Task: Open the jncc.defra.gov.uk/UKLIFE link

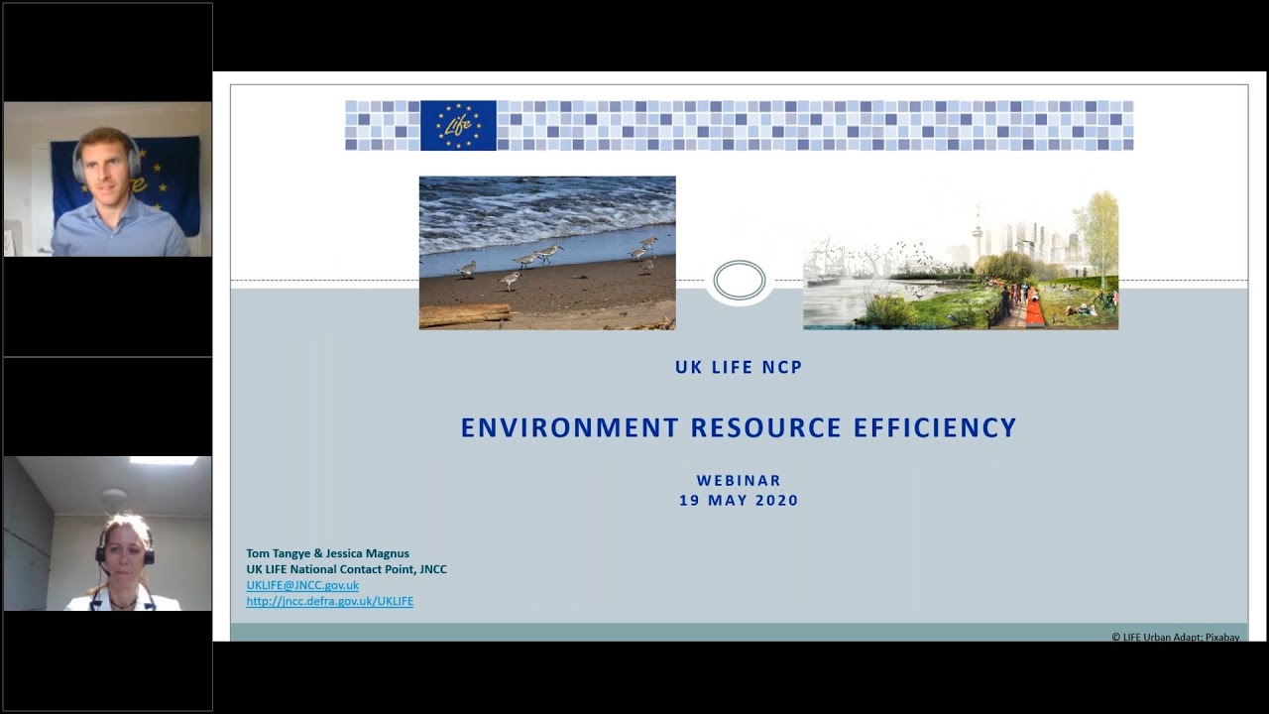Action: click(x=329, y=601)
